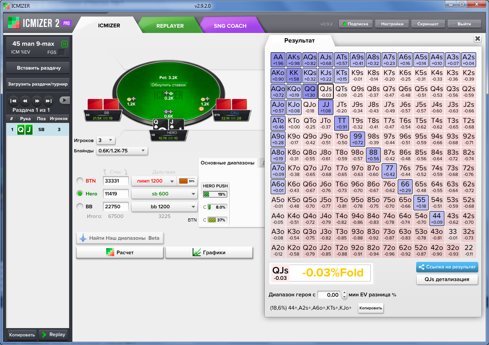Enable the FGS checkbox
This screenshot has height=345, width=489.
(62, 52)
